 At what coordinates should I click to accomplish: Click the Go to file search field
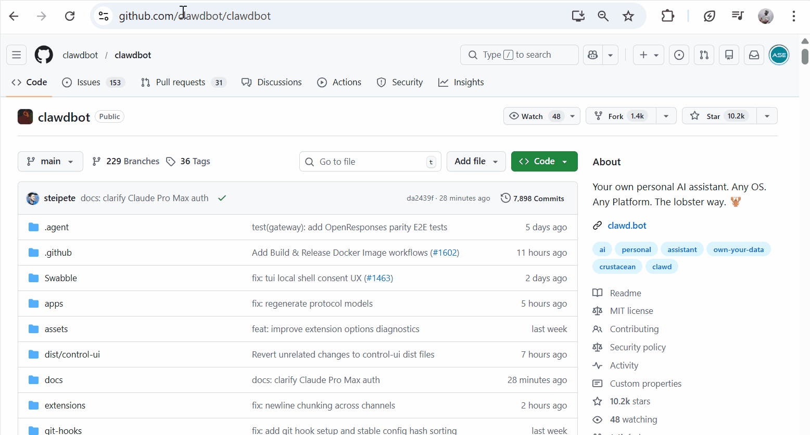pos(370,162)
